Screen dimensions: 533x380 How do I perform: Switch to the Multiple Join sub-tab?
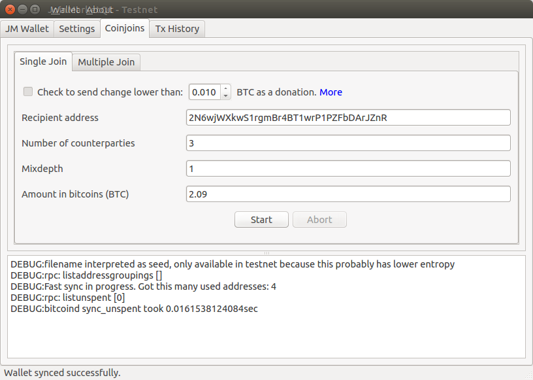[x=106, y=62]
